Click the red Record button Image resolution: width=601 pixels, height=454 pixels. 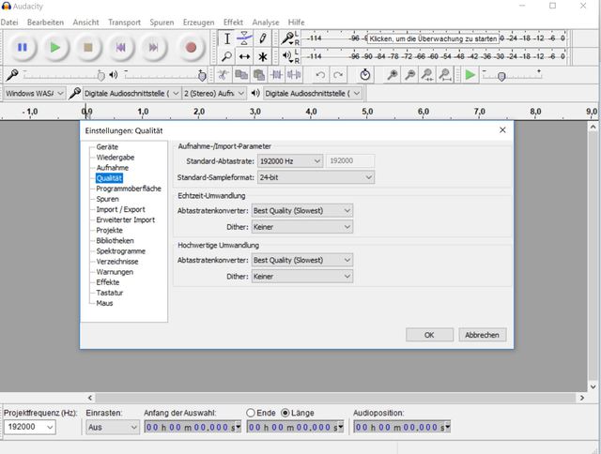[x=191, y=48]
